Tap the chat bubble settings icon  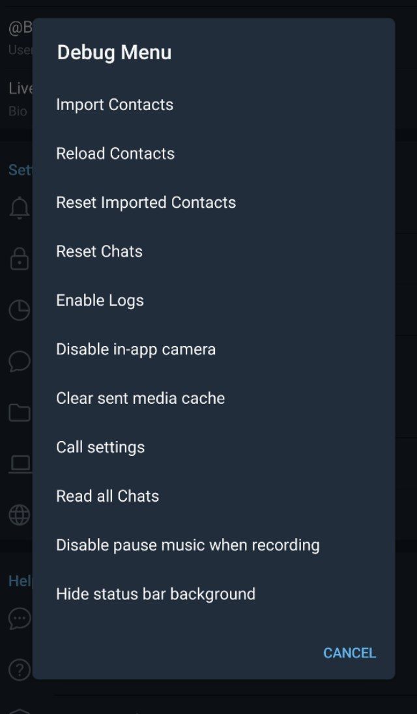coord(20,361)
